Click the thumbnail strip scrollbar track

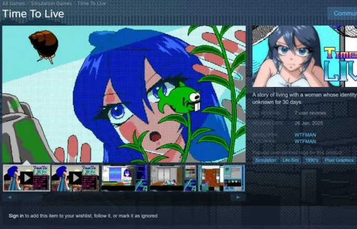tap(124, 197)
